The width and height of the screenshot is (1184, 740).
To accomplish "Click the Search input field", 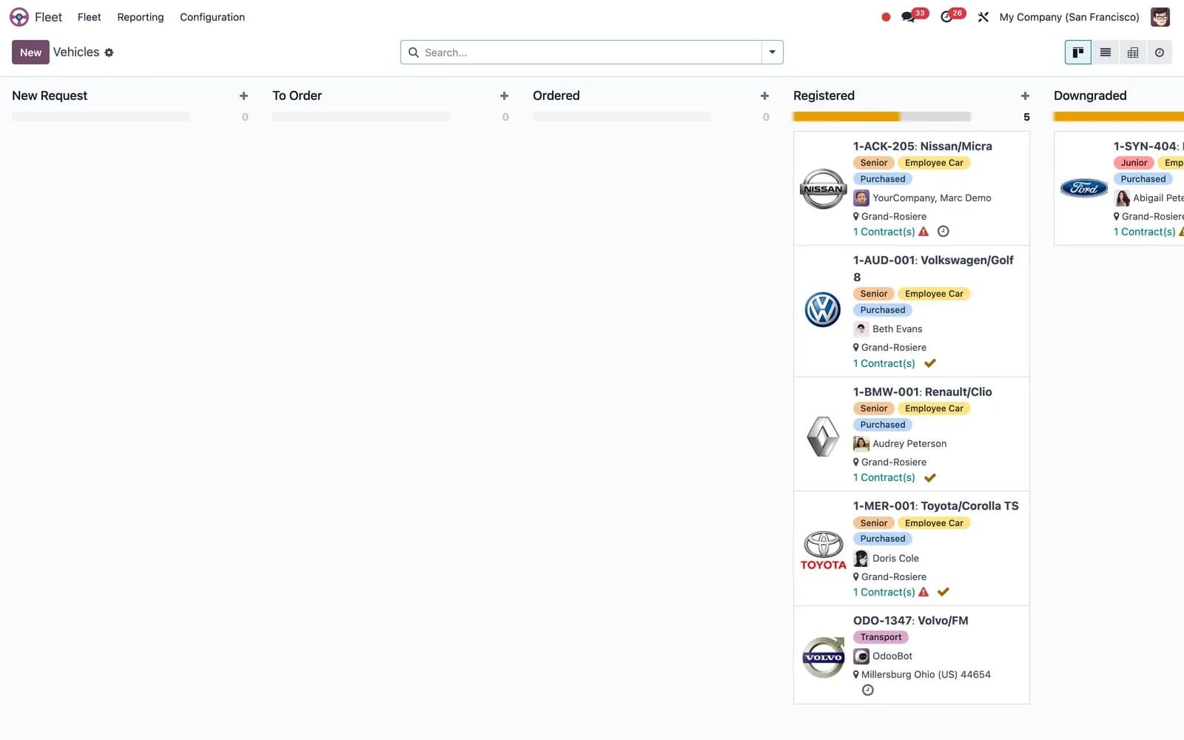I will (591, 53).
